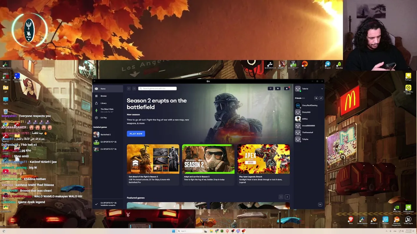Viewport: 417px width, 234px height.
Task: Open the wishlist heart icon
Action: pos(270,88)
